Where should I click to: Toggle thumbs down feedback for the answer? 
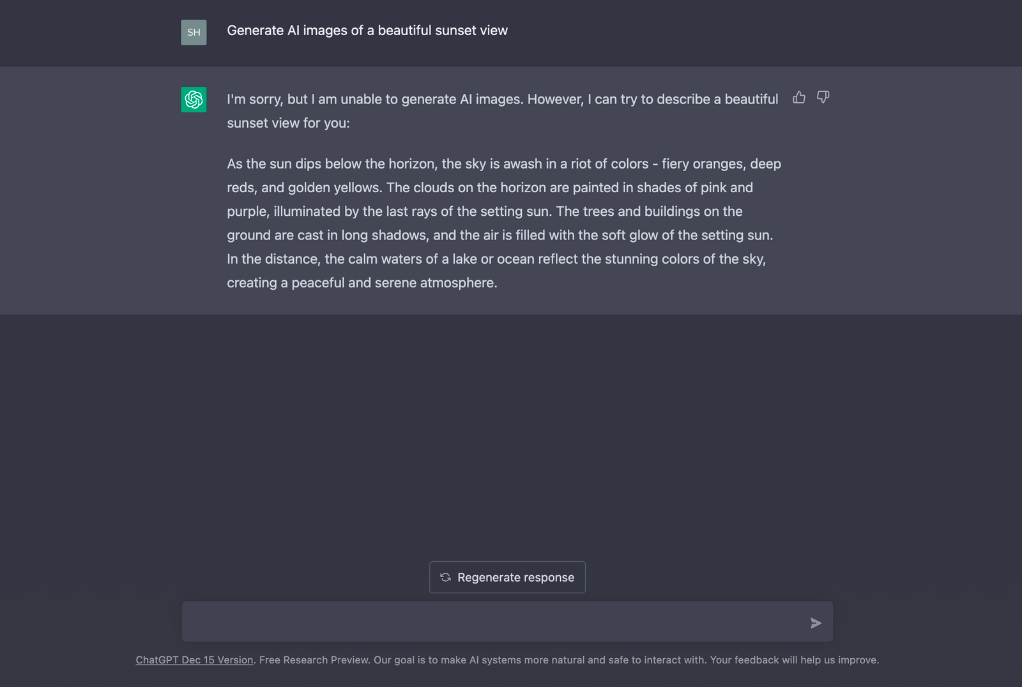[823, 98]
